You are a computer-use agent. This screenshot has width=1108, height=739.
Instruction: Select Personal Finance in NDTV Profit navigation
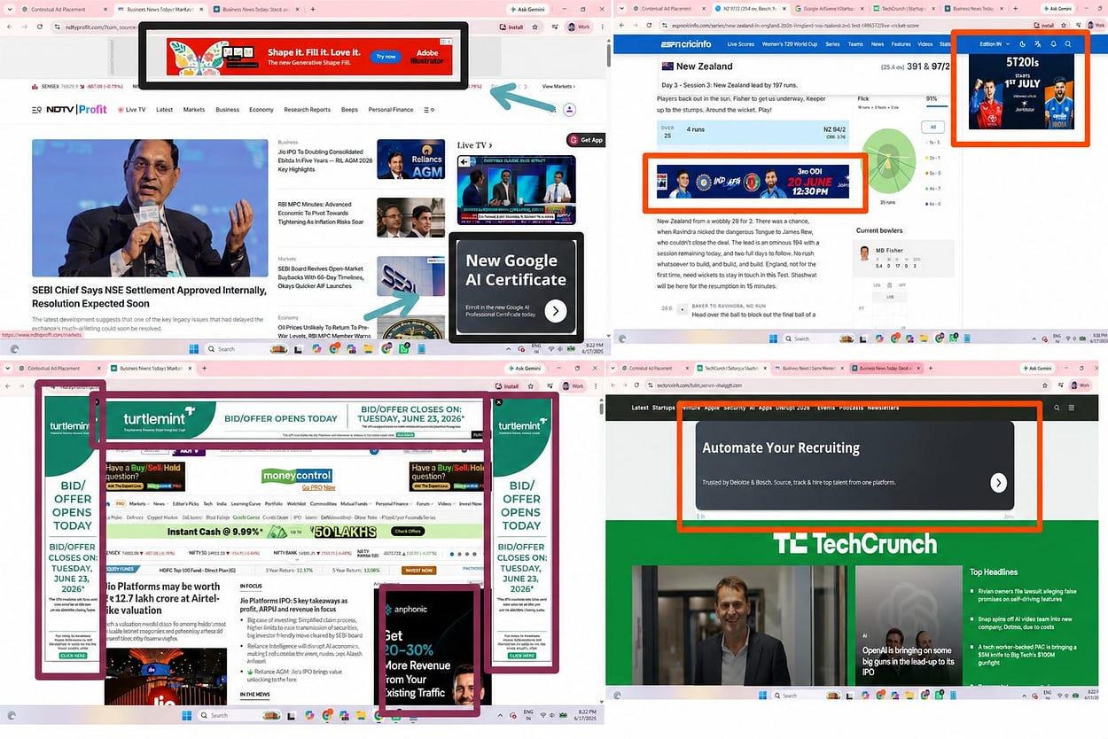click(391, 110)
